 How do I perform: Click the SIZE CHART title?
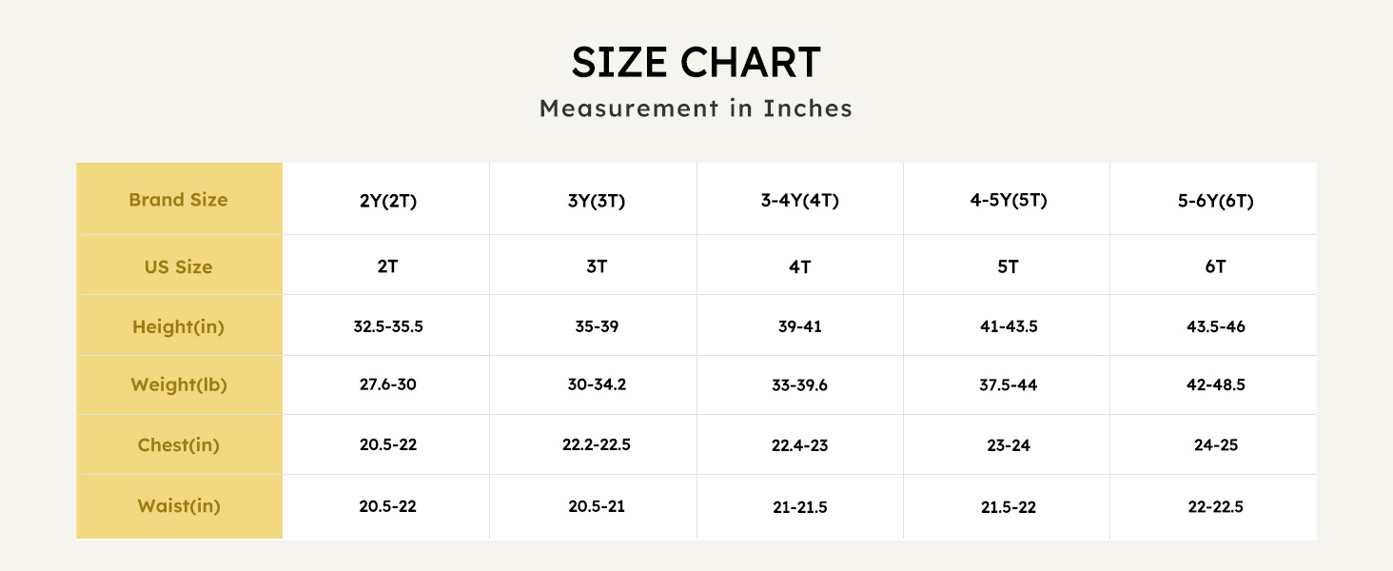[x=696, y=63]
